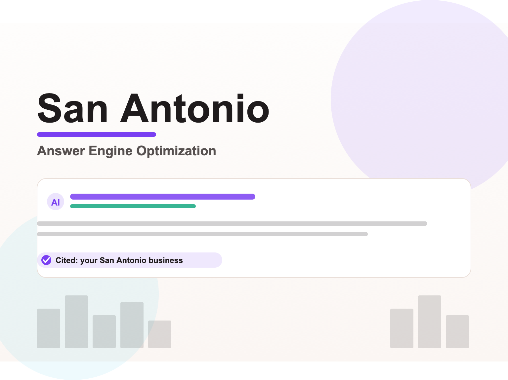Screen dimensions: 508x380
Task: Click the fourth bar in left chart
Action: pyautogui.click(x=132, y=325)
